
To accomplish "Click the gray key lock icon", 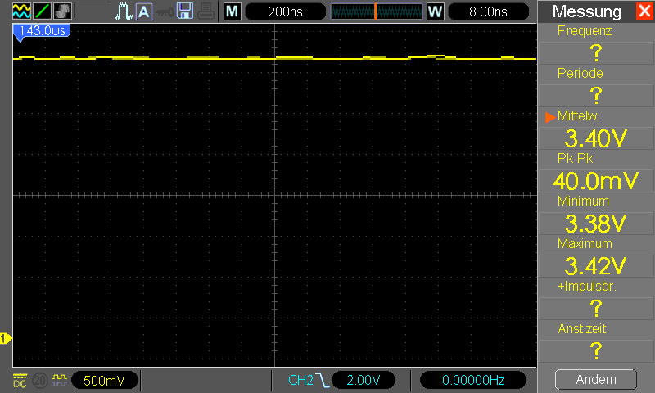I will 165,11.
